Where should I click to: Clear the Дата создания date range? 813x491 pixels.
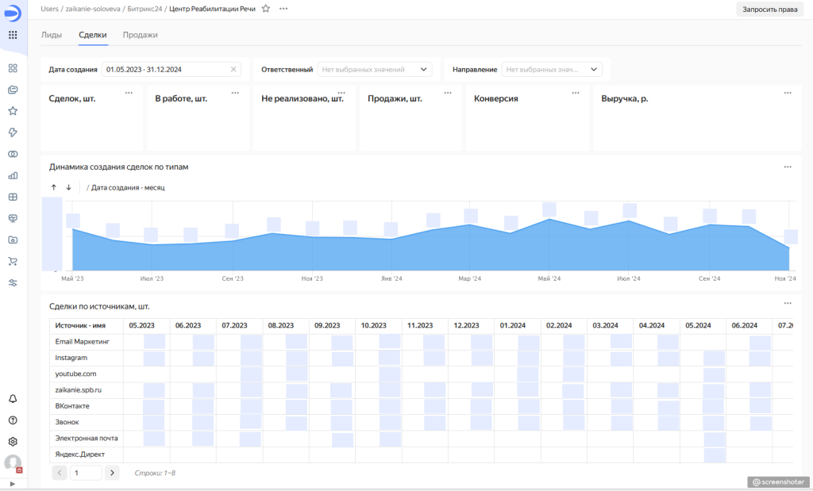tap(233, 70)
